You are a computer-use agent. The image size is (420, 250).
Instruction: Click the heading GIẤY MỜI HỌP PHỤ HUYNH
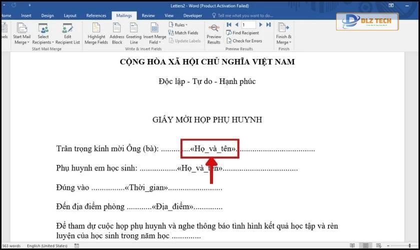coord(207,119)
